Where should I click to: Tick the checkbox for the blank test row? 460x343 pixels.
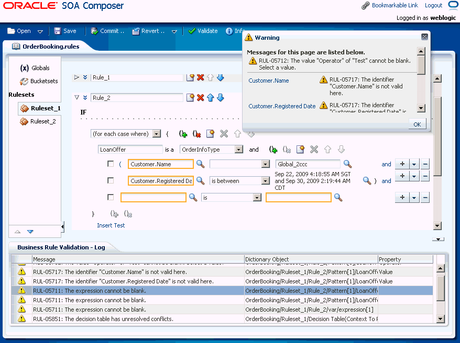point(111,197)
